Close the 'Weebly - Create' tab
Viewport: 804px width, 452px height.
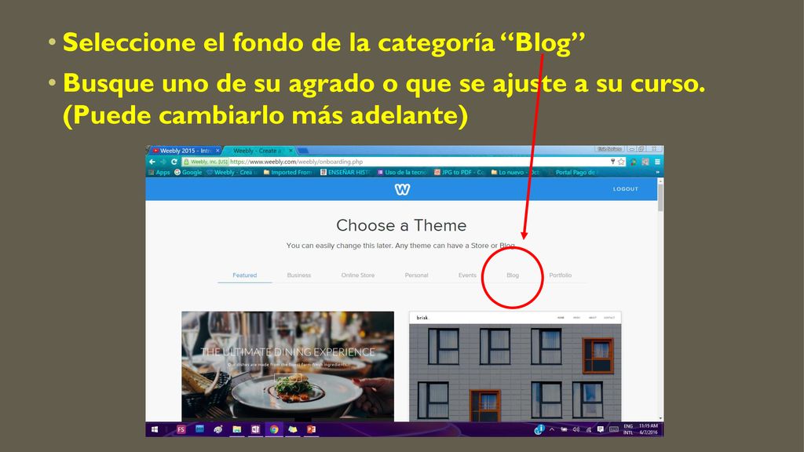(x=291, y=151)
